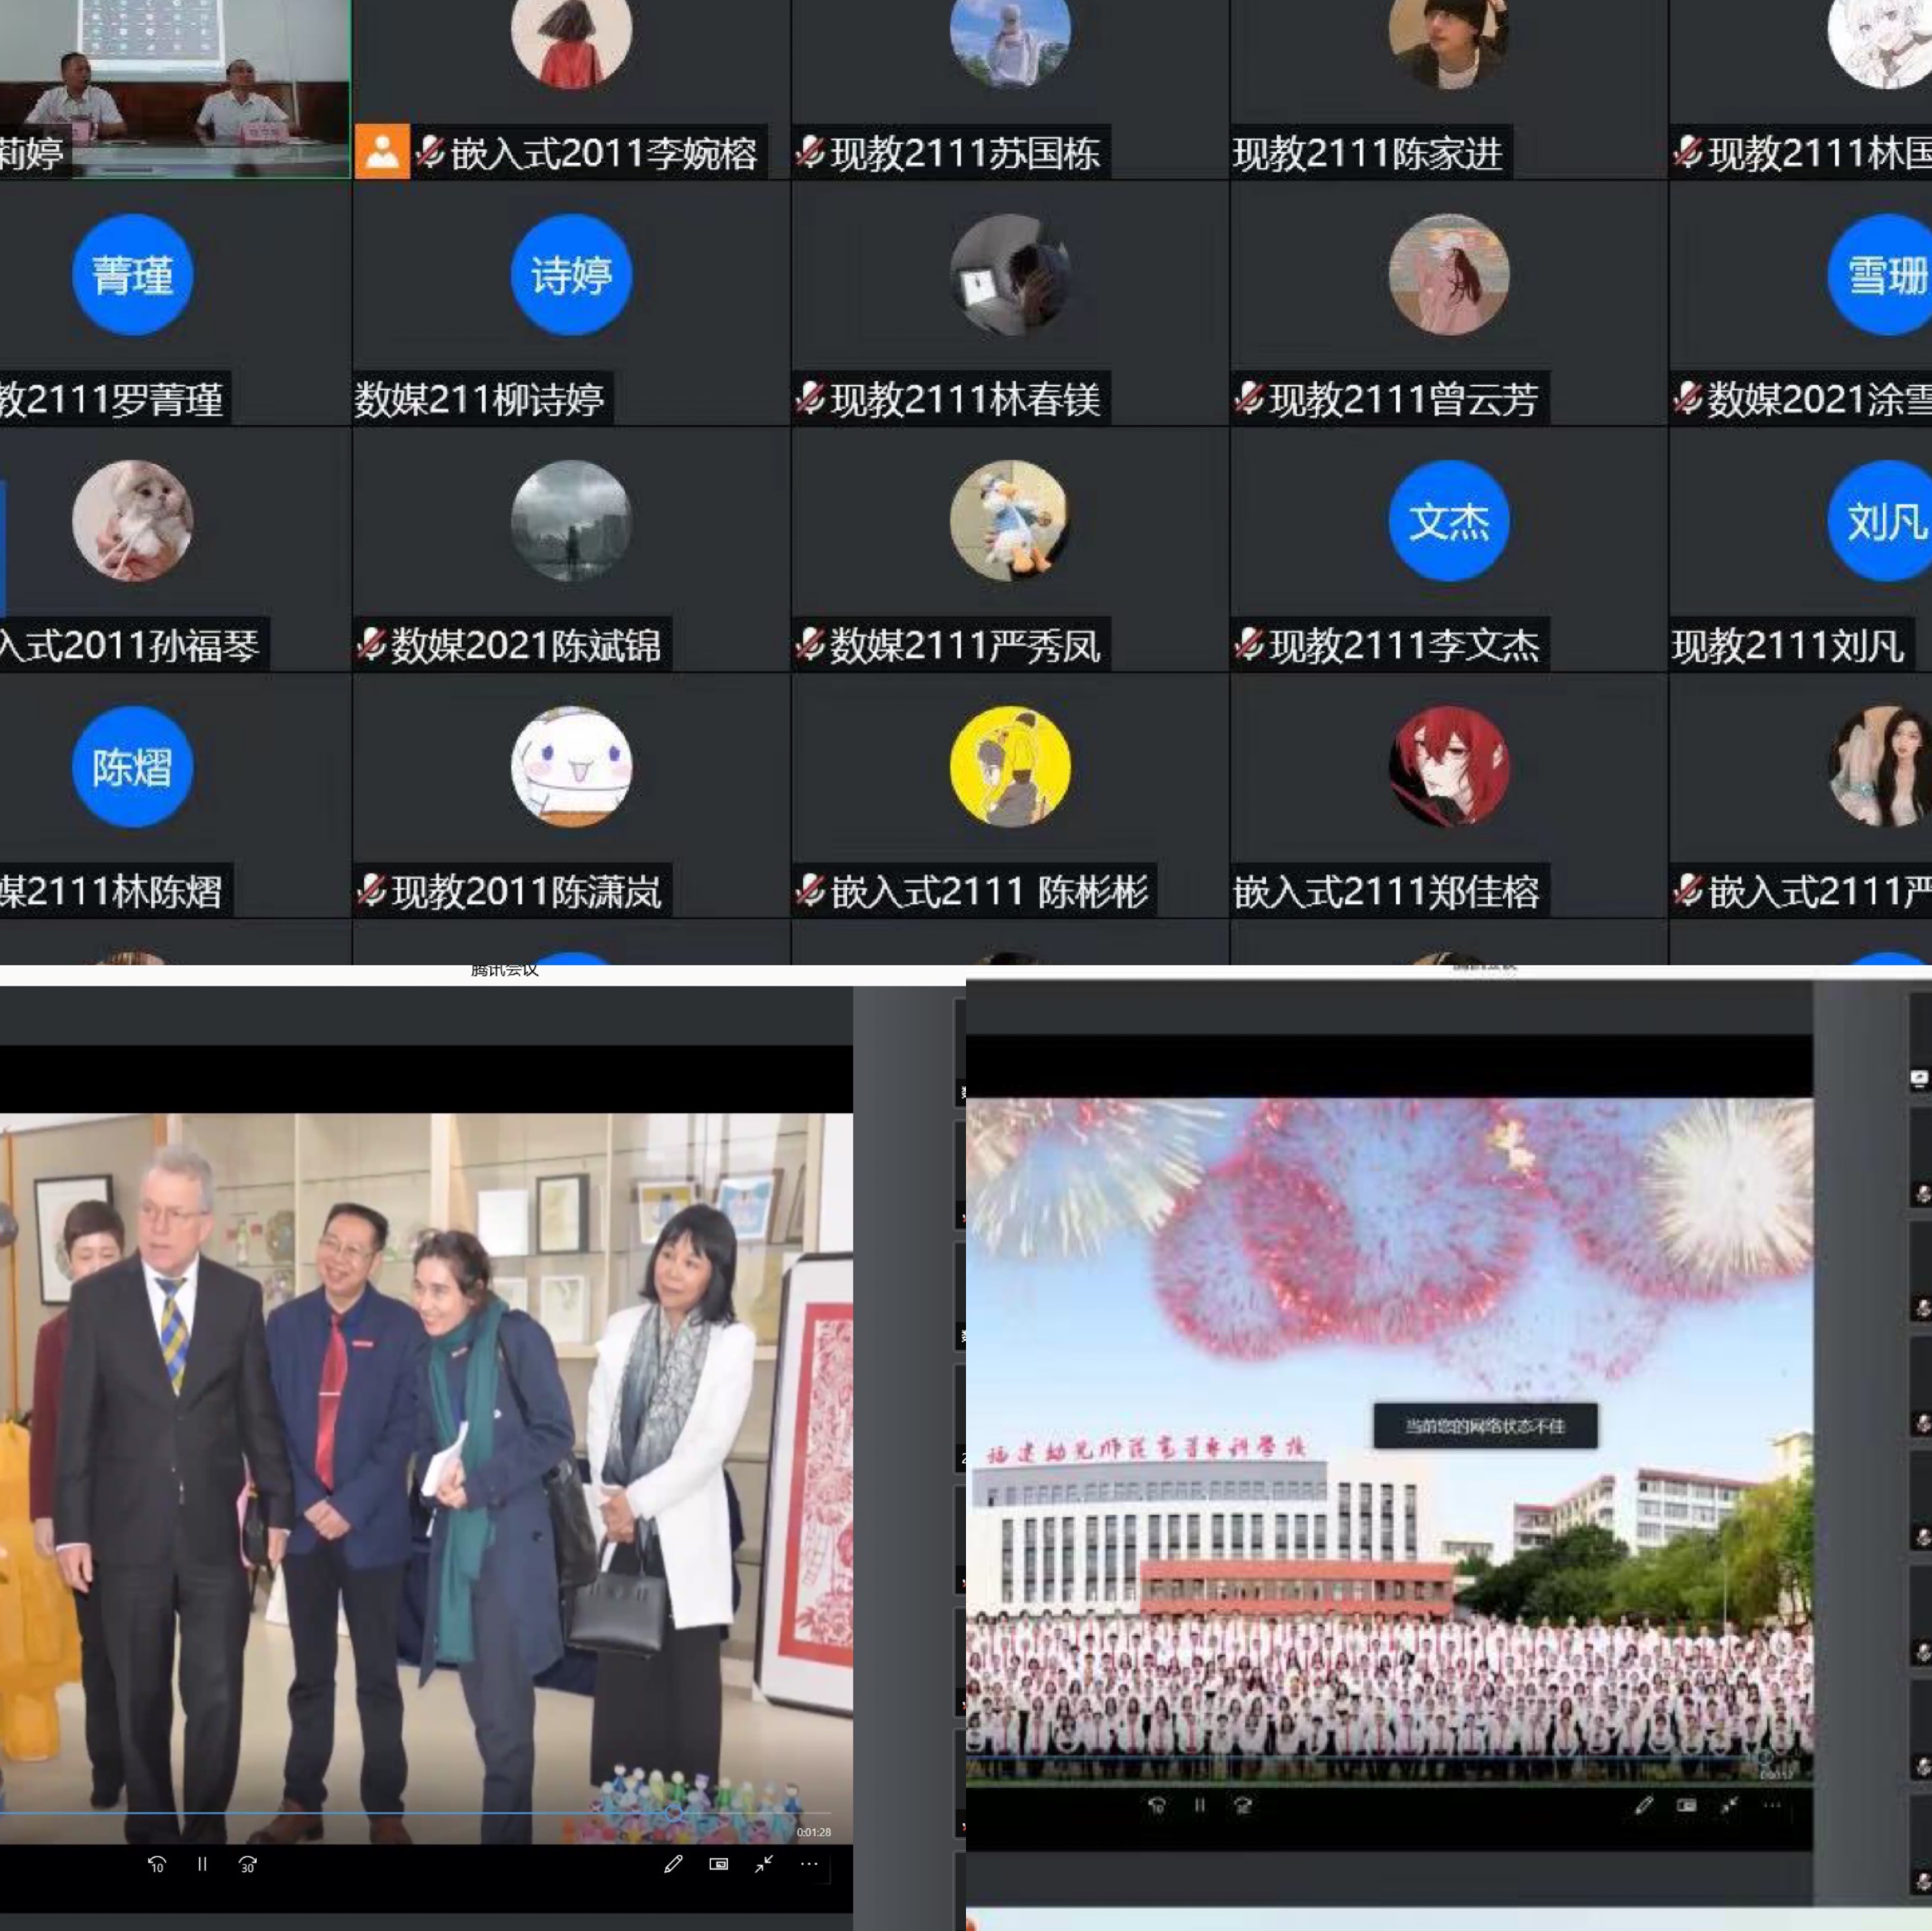This screenshot has height=1931, width=1932.
Task: Dismiss the 当前您的网络状态不佳 notification
Action: (1484, 1426)
